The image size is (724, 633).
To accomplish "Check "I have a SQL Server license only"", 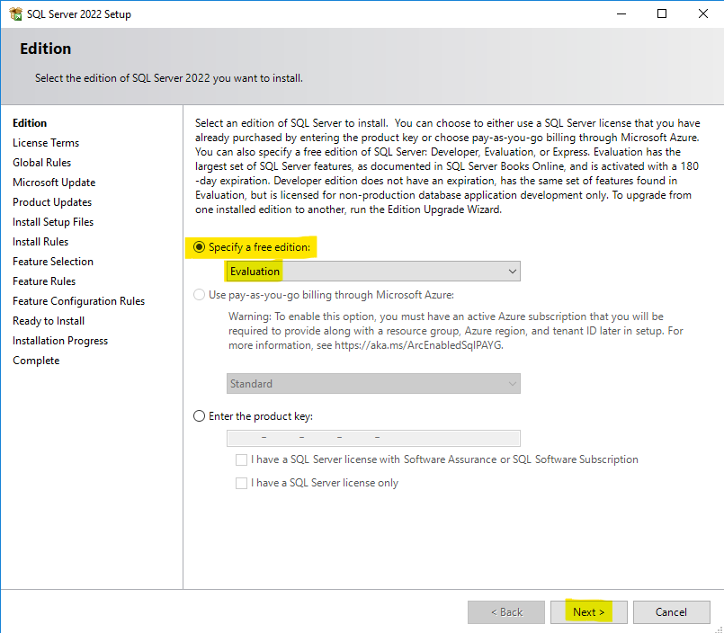I will coord(241,482).
